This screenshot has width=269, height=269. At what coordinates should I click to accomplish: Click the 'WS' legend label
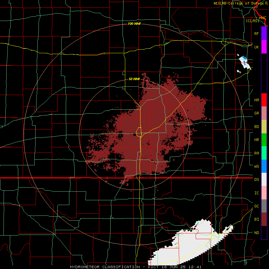click(256, 166)
